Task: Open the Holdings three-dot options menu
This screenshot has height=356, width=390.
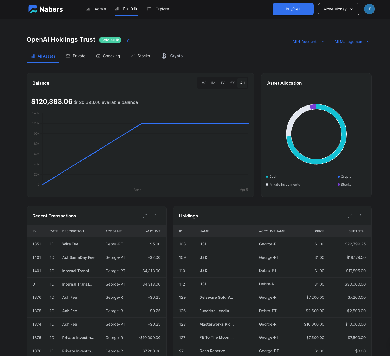Action: pos(360,216)
